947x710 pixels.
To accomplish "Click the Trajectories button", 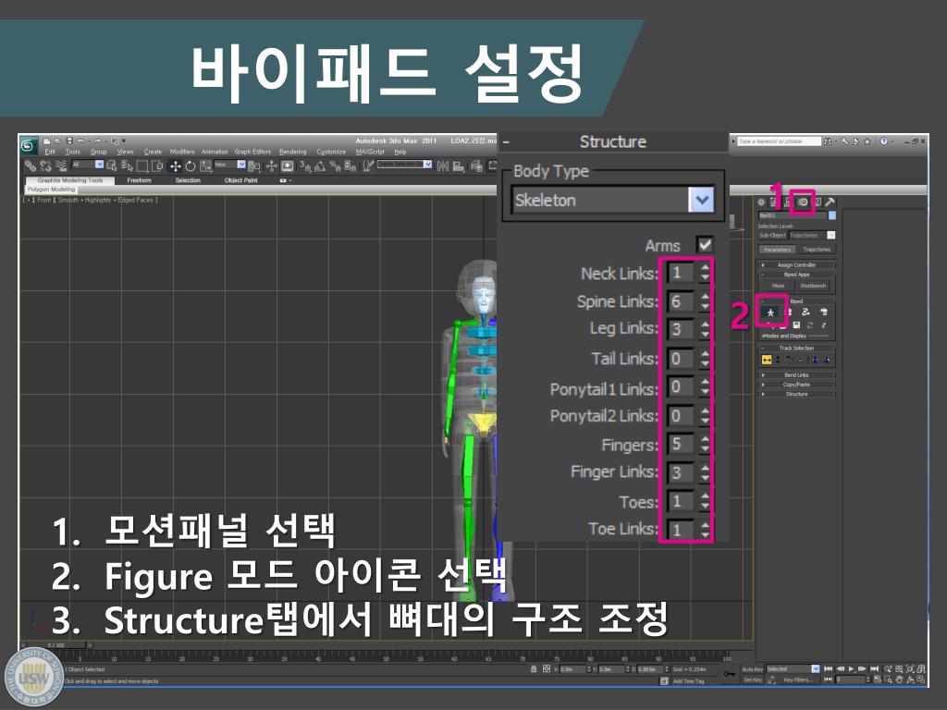I will click(x=817, y=250).
